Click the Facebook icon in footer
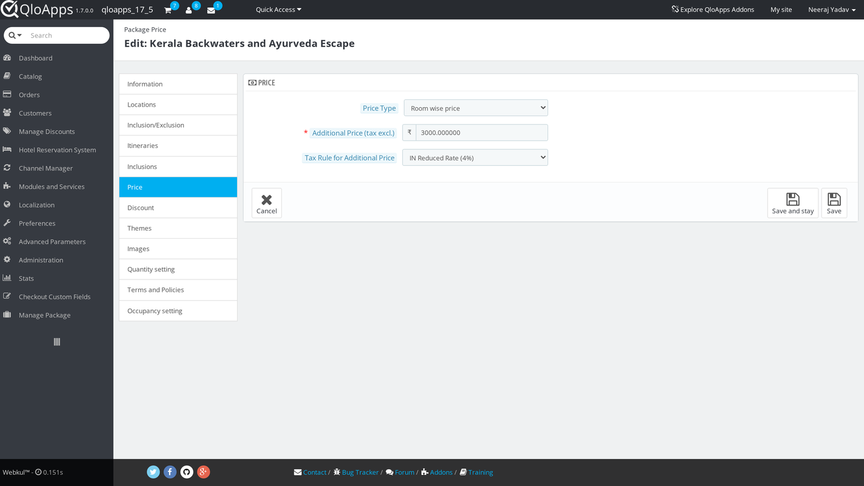The width and height of the screenshot is (864, 486). 170,472
